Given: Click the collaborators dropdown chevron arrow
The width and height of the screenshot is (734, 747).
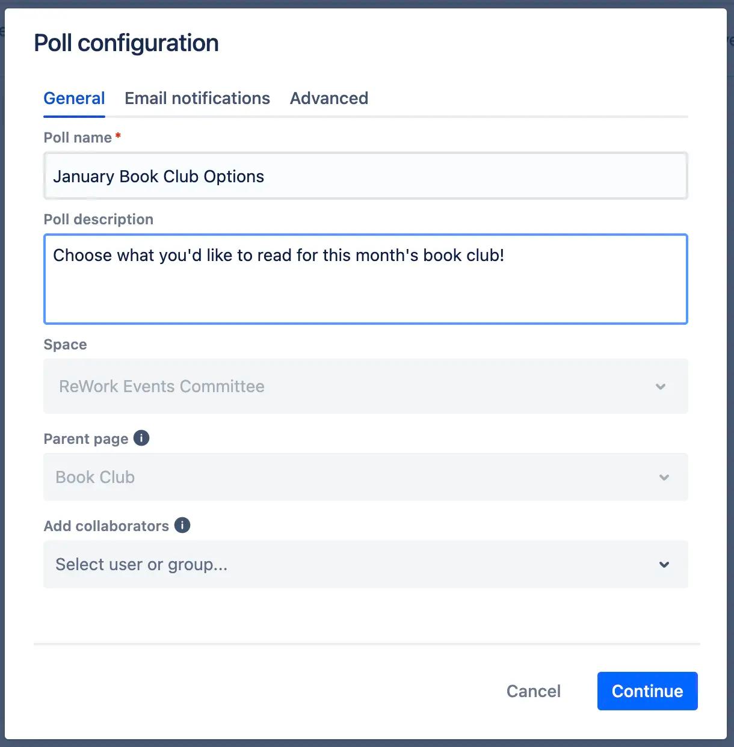Looking at the screenshot, I should [x=664, y=564].
